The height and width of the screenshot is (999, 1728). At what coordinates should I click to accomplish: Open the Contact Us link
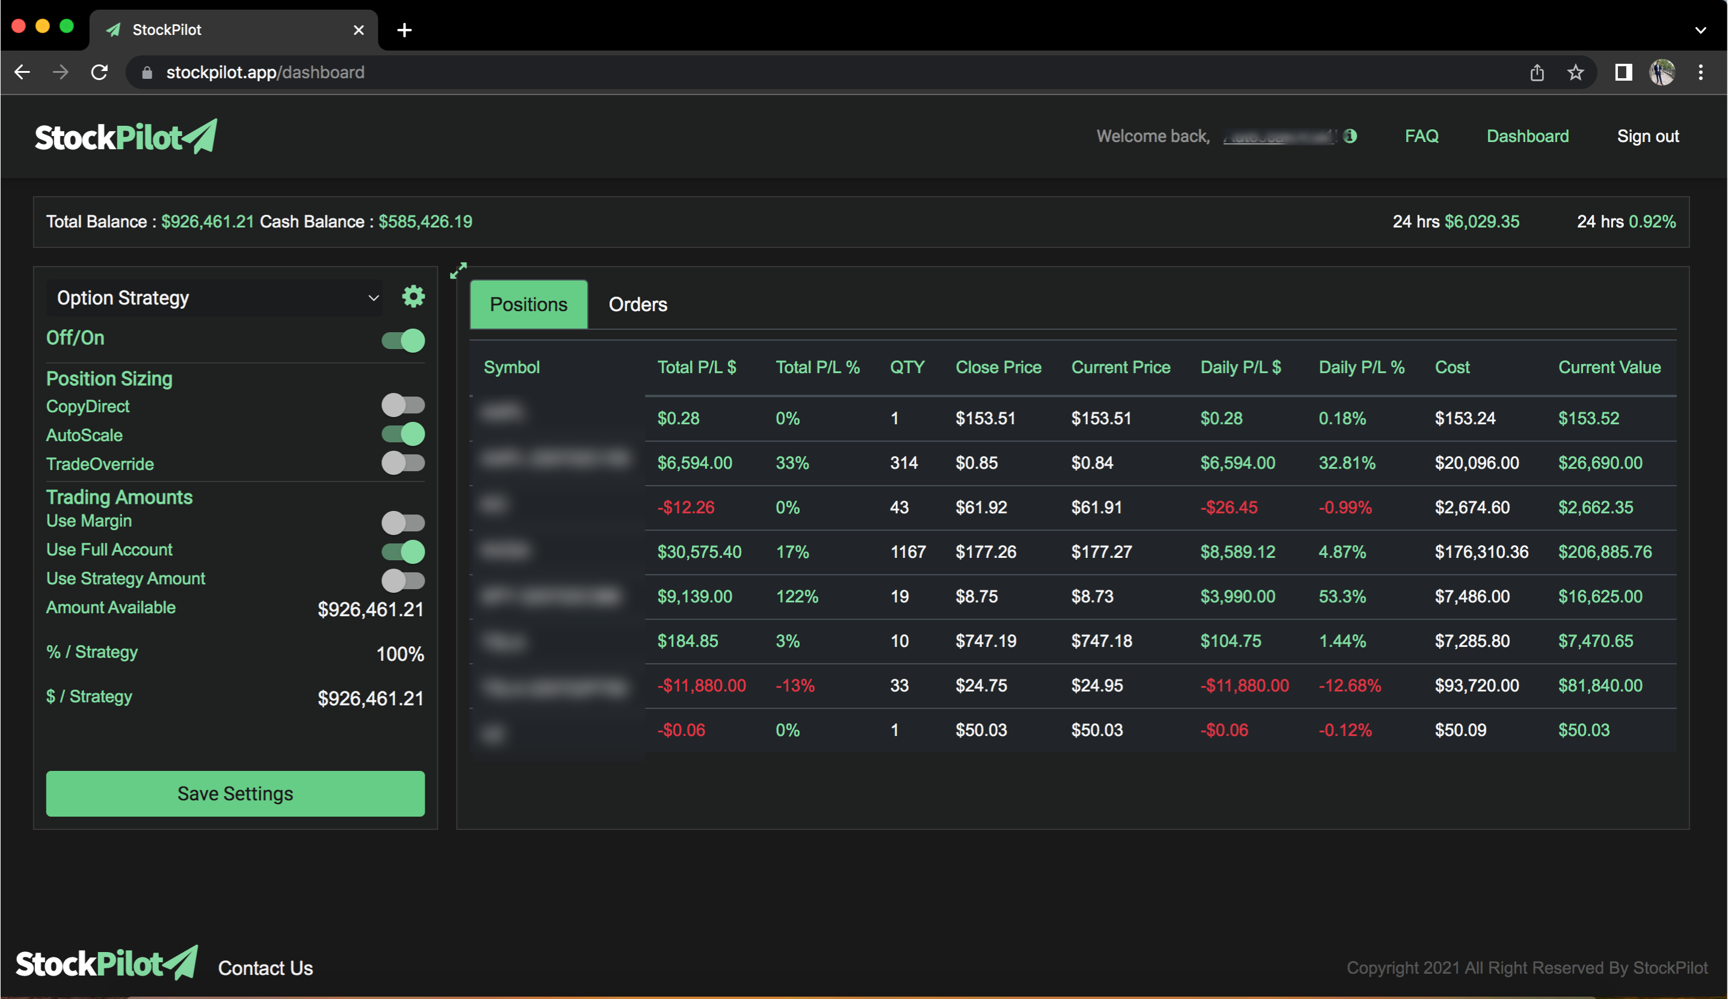pos(265,968)
